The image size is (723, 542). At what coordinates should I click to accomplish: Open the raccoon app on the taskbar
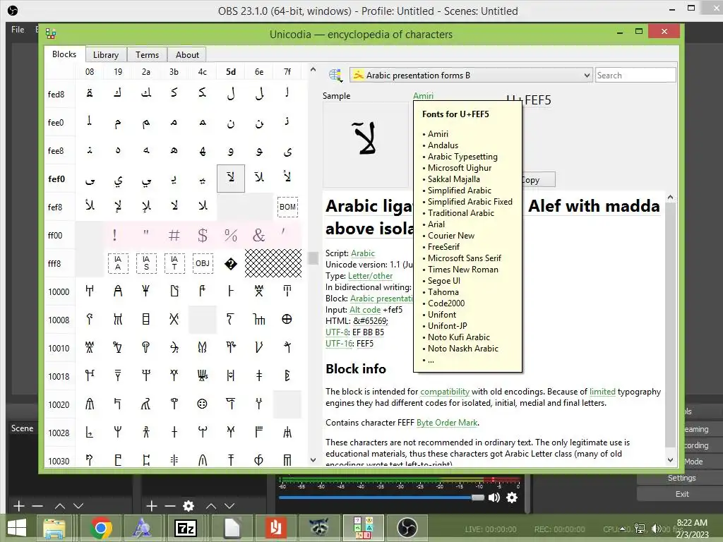(318, 528)
